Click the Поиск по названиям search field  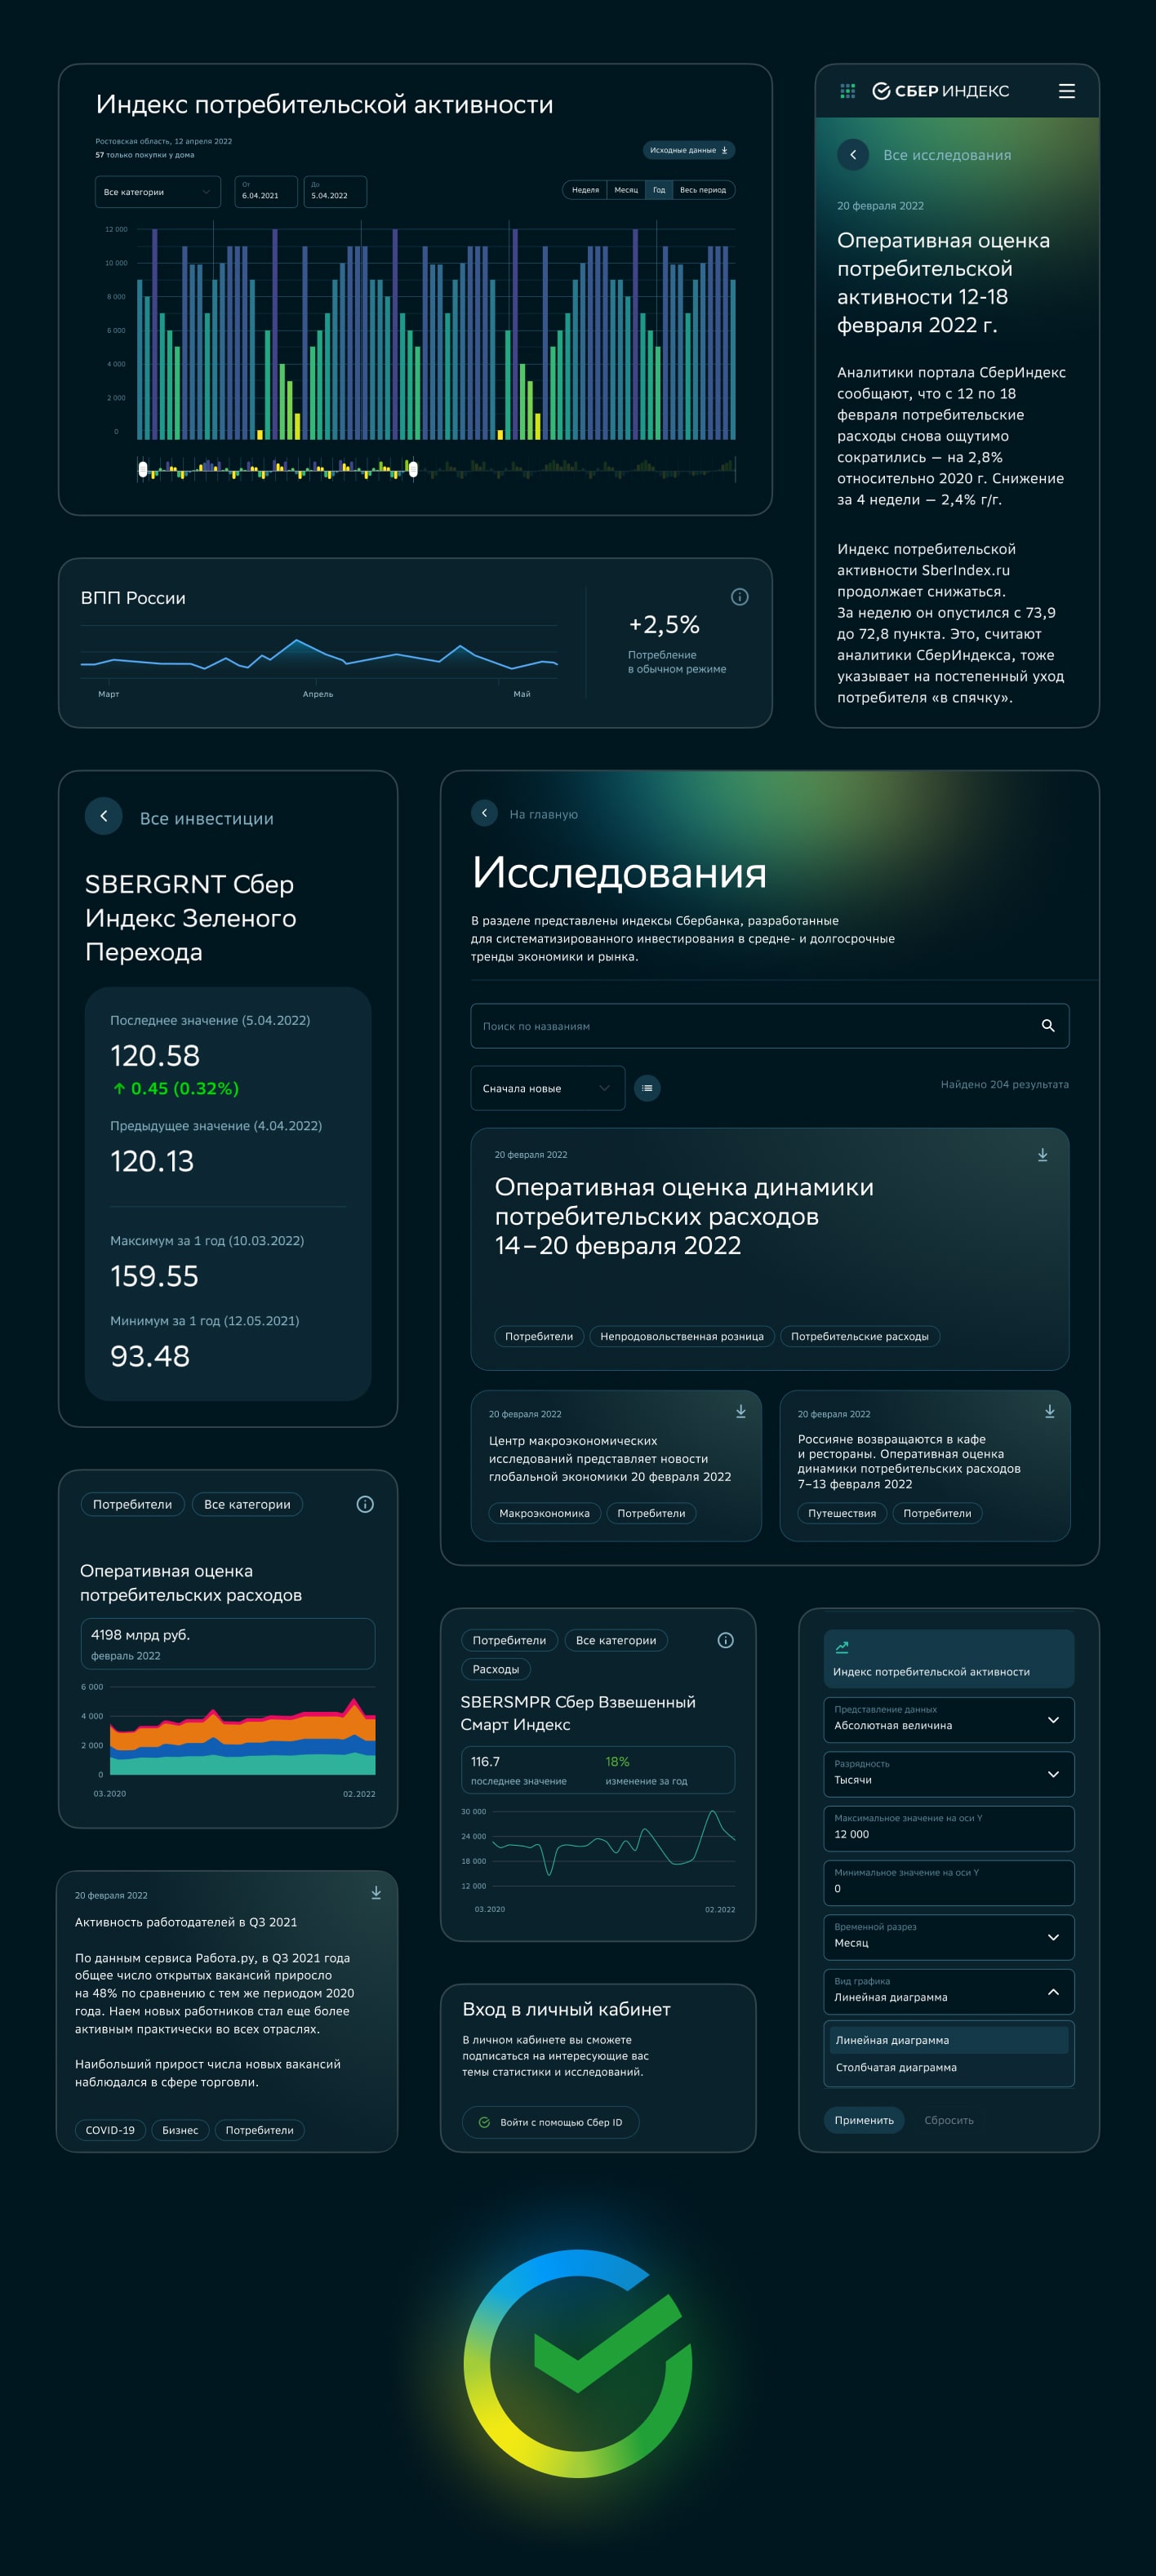[770, 1026]
